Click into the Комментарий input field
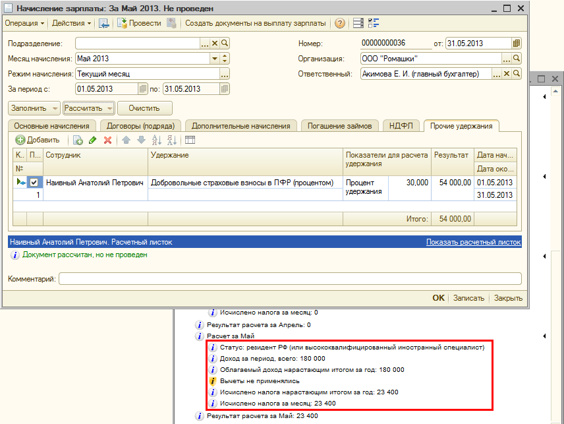Screen dimensions: 564x424 290,278
